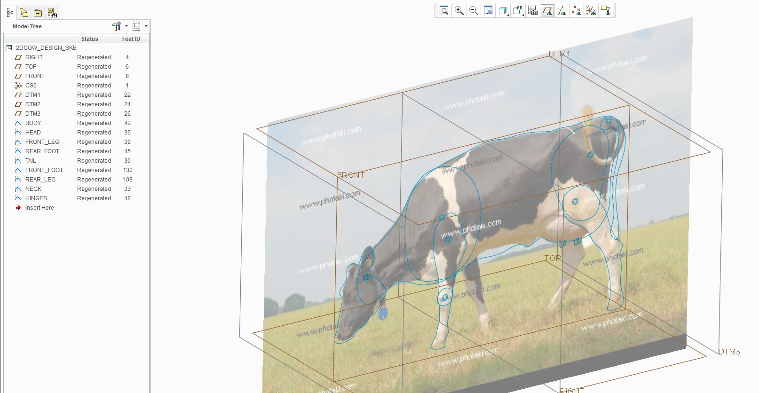Switch to the Model Tree navigator tab
759x393 pixels.
pos(10,13)
